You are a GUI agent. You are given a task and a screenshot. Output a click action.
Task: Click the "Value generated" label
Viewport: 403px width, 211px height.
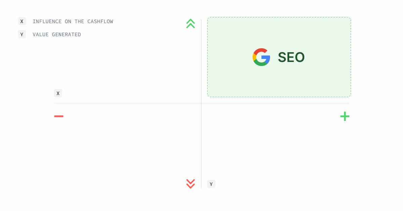click(x=57, y=34)
